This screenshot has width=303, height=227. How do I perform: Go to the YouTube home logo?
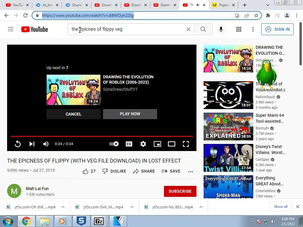tap(35, 29)
